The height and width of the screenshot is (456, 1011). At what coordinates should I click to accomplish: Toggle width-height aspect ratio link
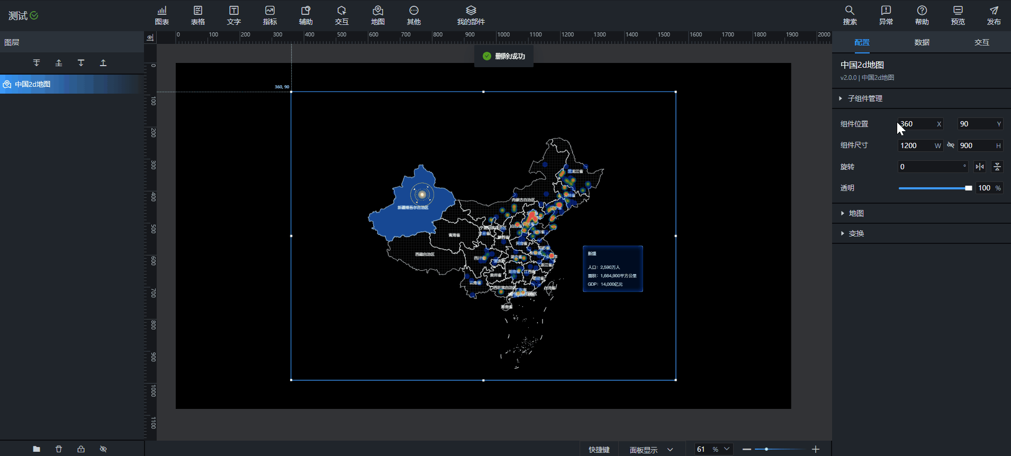(951, 145)
